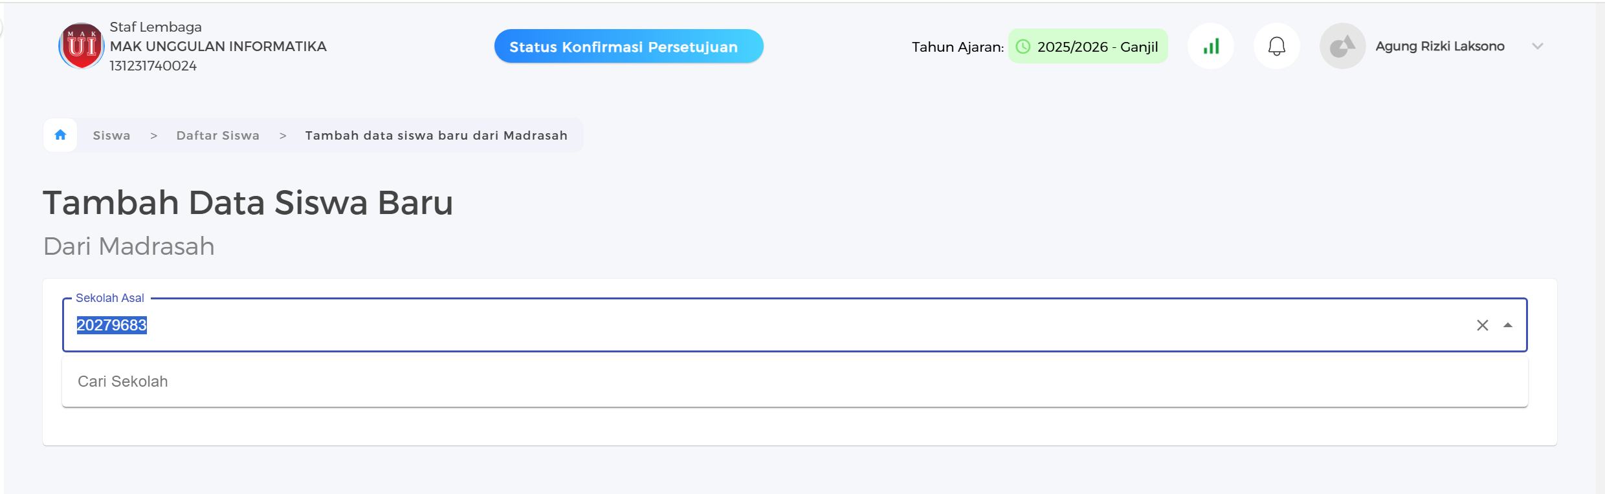Click the clock icon beside 2025/2026
The width and height of the screenshot is (1605, 494).
pos(1023,47)
